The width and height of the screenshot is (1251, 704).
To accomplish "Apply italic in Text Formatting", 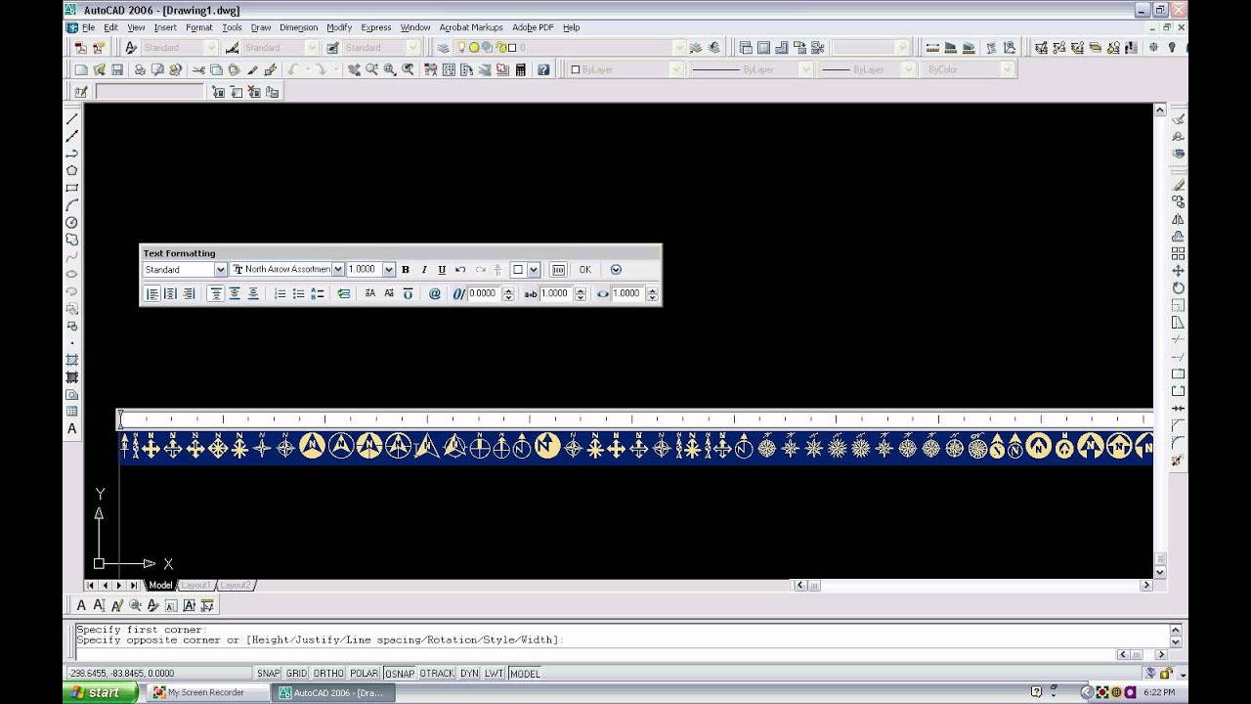I will click(424, 270).
